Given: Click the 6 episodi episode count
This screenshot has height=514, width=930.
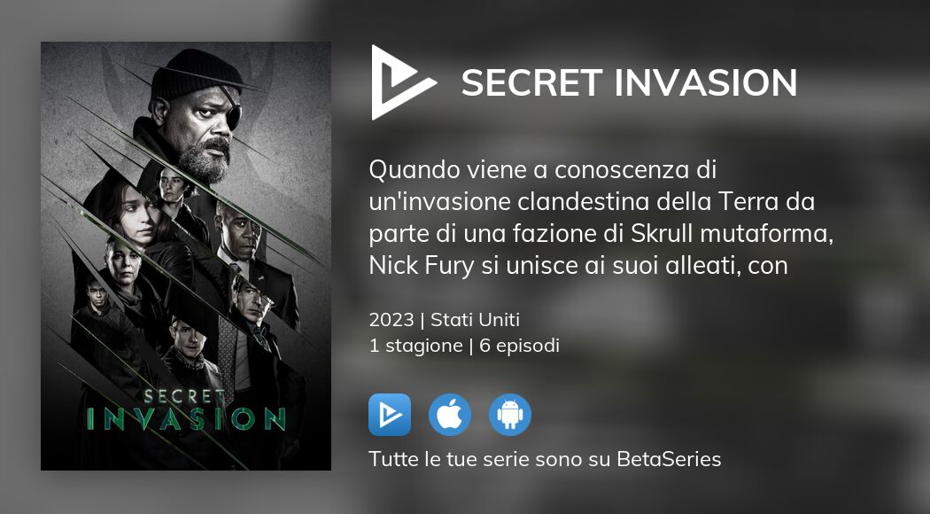Looking at the screenshot, I should tap(520, 346).
